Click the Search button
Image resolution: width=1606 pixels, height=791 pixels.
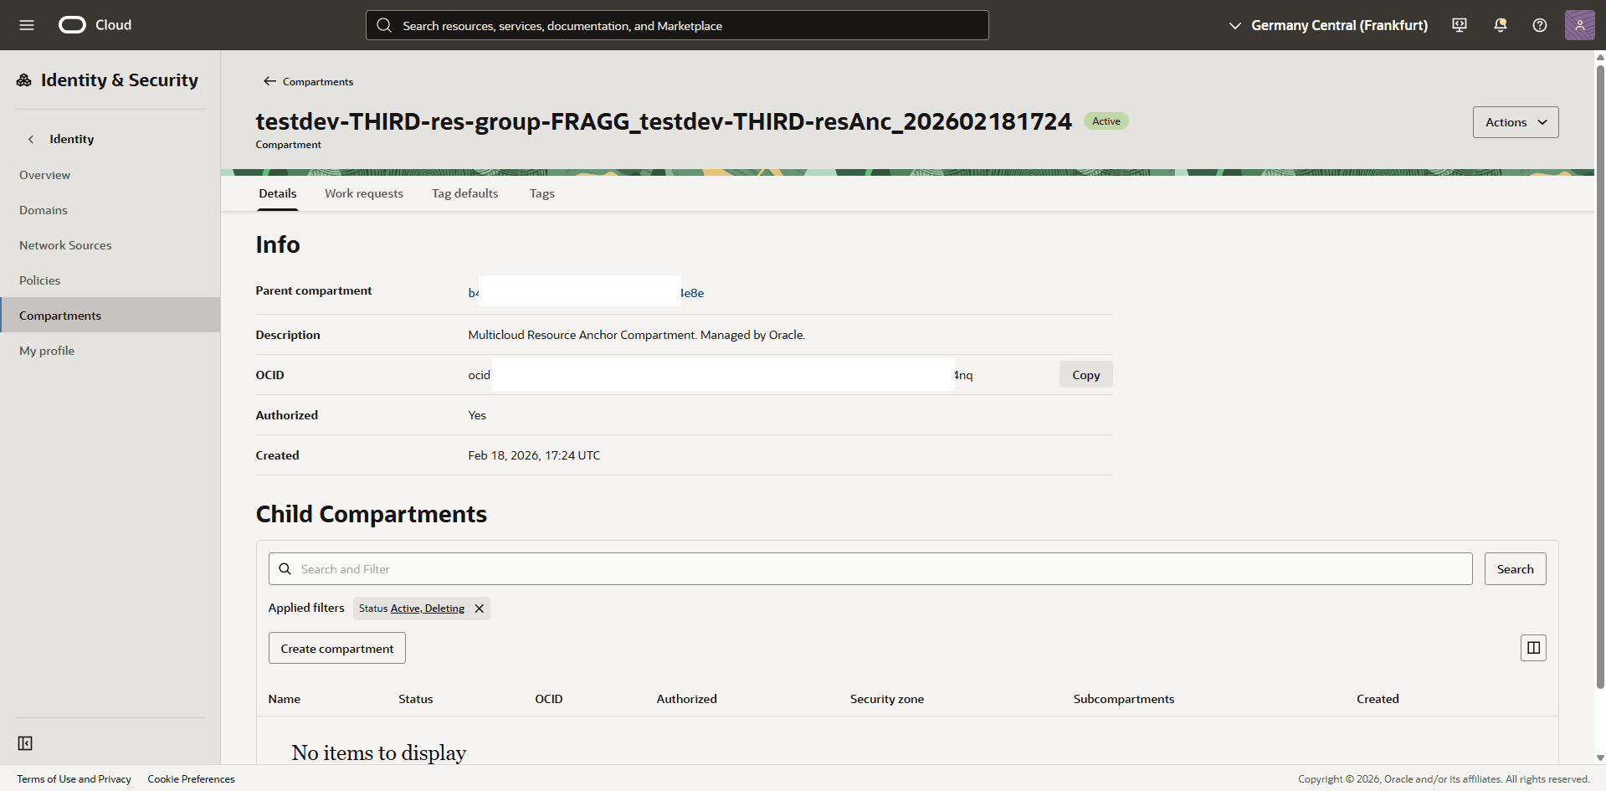tap(1515, 569)
